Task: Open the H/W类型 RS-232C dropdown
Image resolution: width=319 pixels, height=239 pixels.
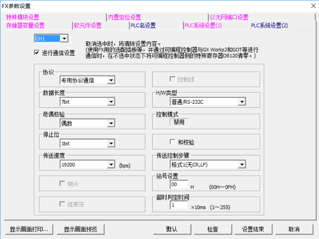Action: (241, 102)
